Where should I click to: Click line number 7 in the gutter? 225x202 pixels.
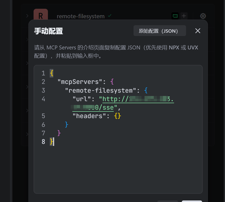43,133
